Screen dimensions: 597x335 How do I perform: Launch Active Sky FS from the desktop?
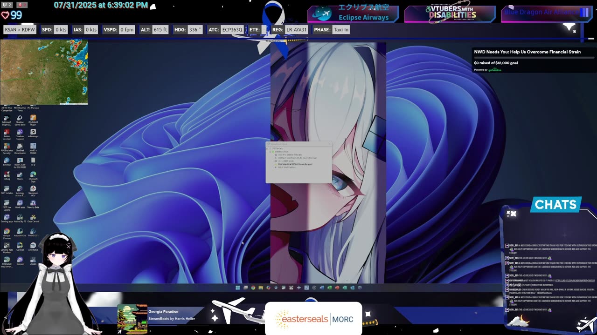(20, 218)
